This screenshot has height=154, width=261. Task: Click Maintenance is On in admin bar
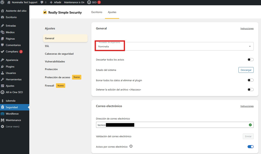(74, 2)
